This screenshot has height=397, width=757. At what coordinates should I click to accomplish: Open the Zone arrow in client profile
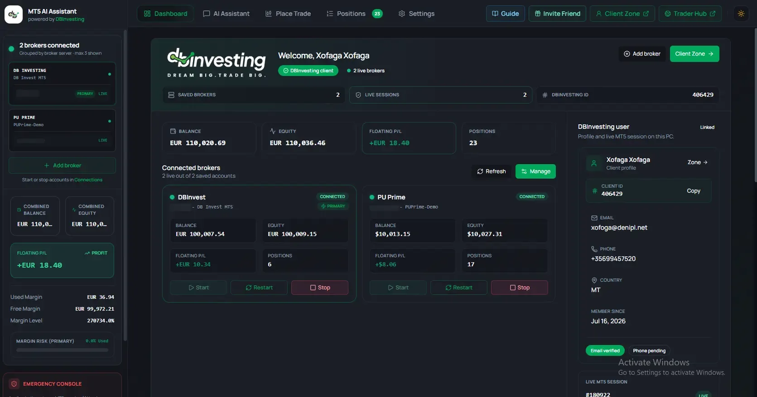697,162
